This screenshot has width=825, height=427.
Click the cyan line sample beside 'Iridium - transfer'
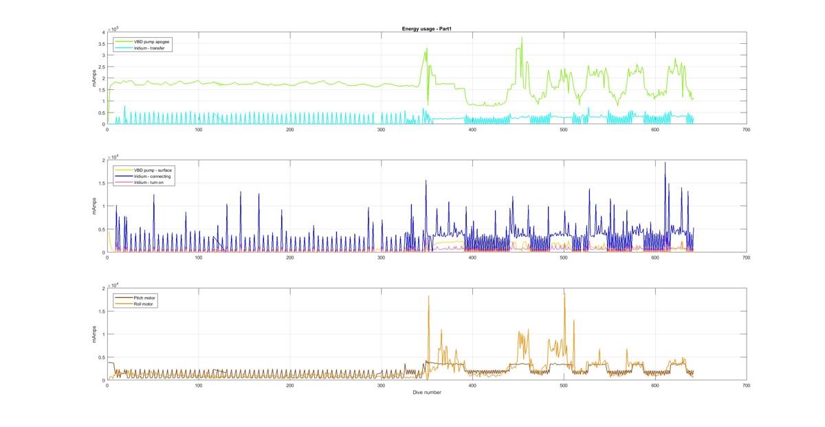(123, 47)
